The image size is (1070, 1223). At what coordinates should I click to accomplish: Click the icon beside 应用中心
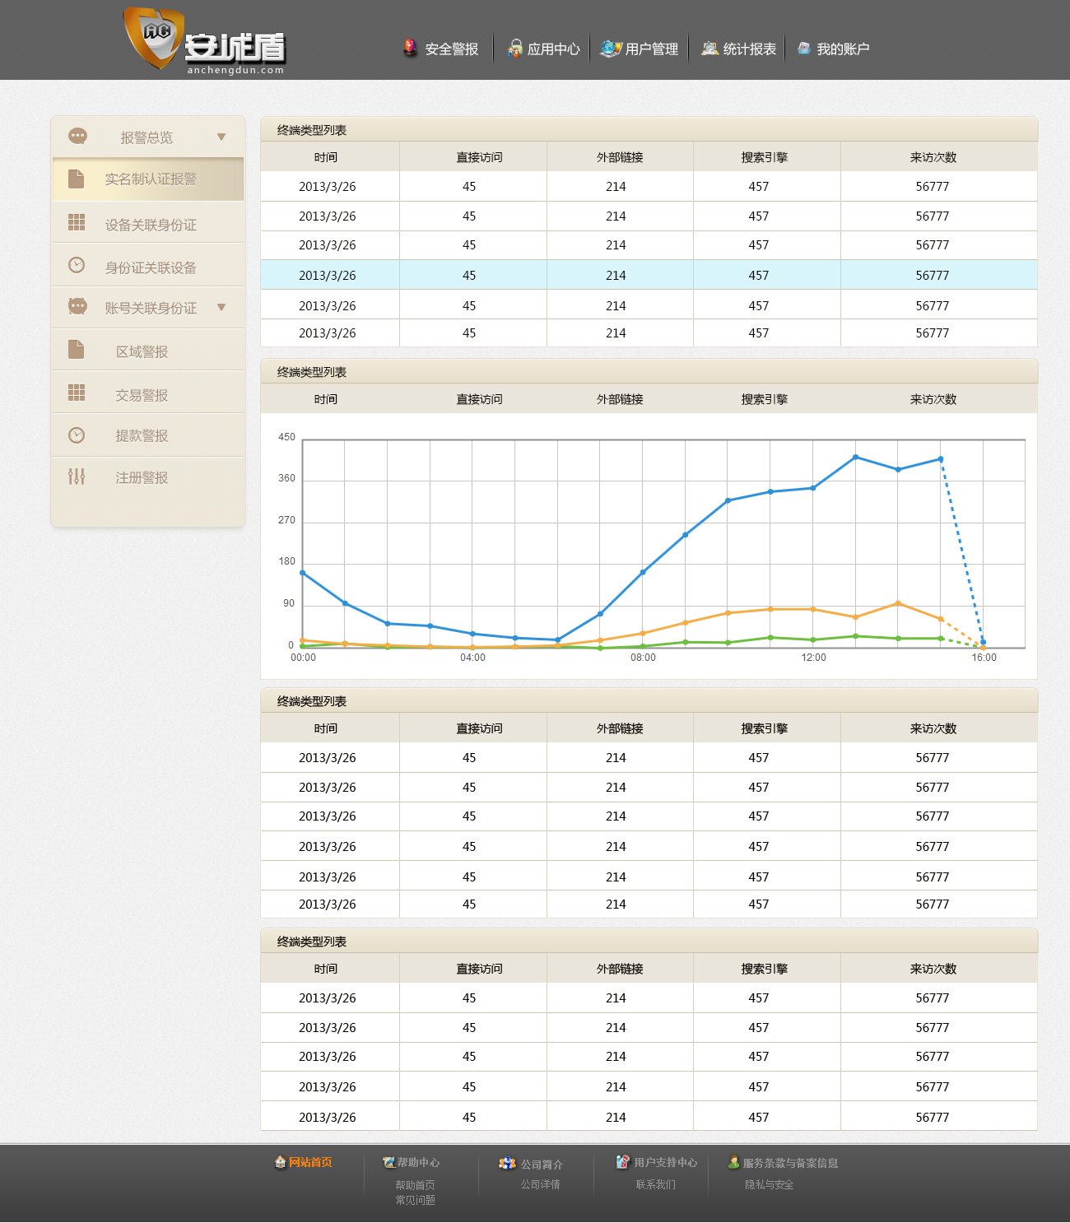515,49
